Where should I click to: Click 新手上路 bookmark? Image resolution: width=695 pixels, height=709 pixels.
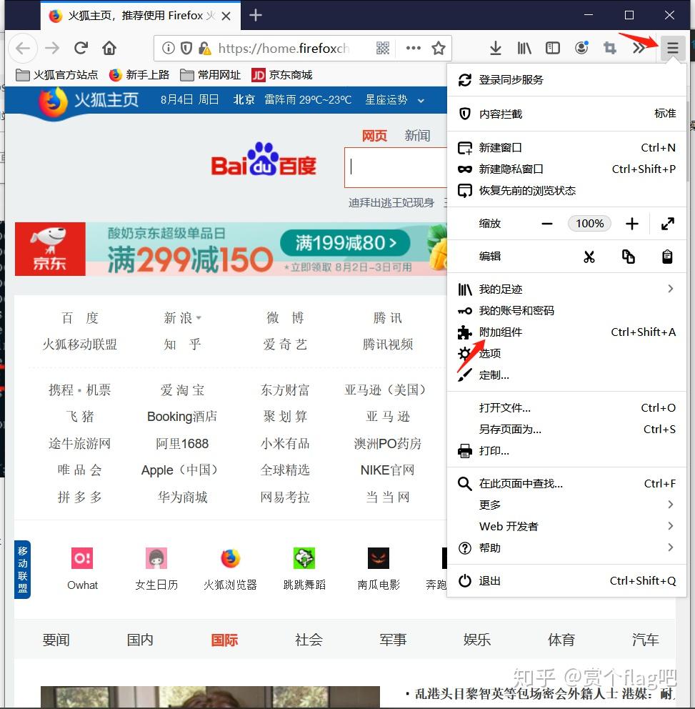[x=139, y=75]
